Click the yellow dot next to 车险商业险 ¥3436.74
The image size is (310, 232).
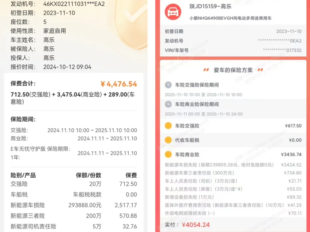(168, 154)
